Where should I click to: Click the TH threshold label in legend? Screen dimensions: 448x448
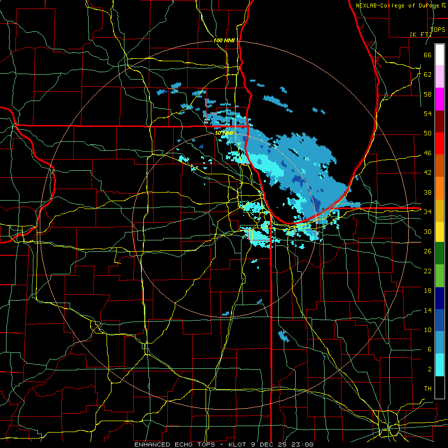point(428,389)
